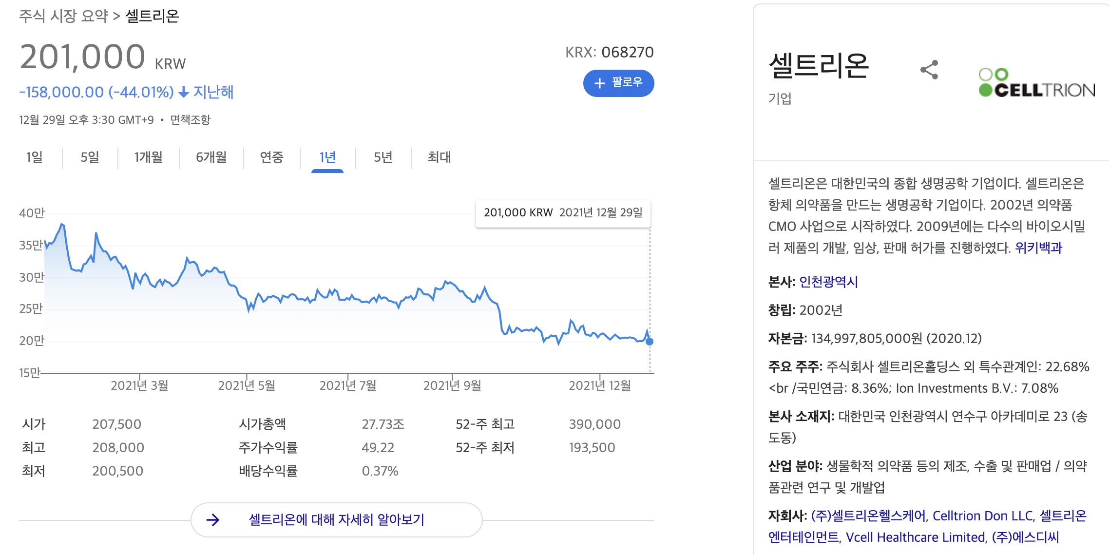Open the (주)셀트리온헬스케어 subsidiary link
The width and height of the screenshot is (1109, 555).
point(868,516)
